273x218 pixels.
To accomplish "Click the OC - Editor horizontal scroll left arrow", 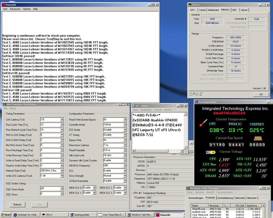I will [x=134, y=151].
